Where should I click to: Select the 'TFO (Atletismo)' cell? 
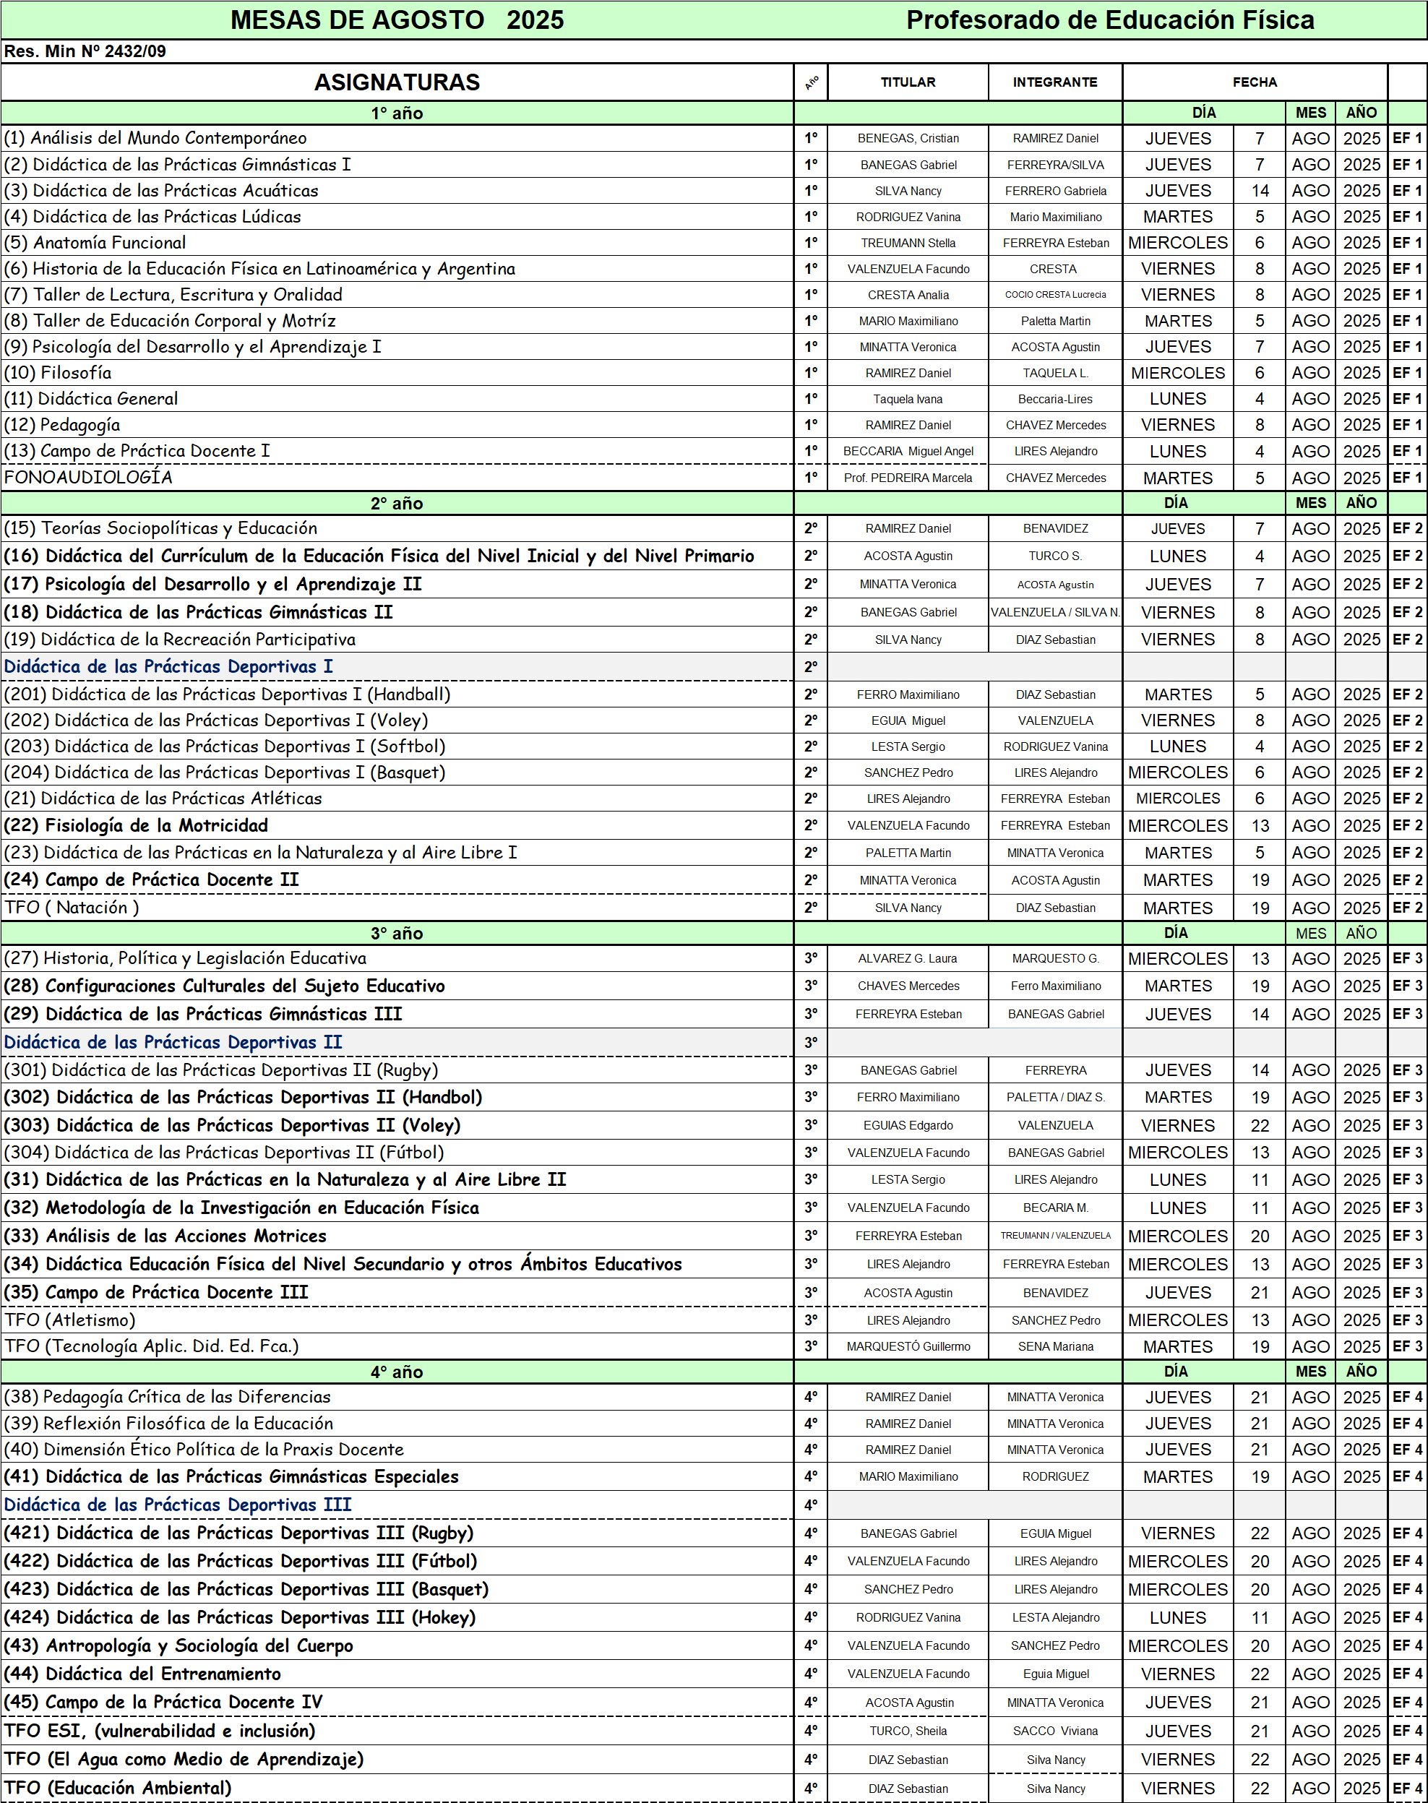click(x=397, y=1320)
